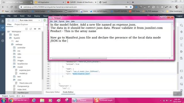Switch to UI5 Application browser tab
This screenshot has height=103, width=184.
pyautogui.click(x=49, y=2)
